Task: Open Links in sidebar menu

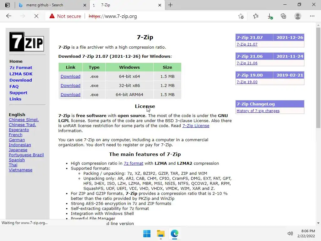Action: [15, 99]
